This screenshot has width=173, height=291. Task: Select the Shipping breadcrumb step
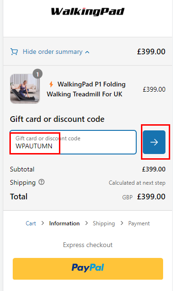(104, 223)
